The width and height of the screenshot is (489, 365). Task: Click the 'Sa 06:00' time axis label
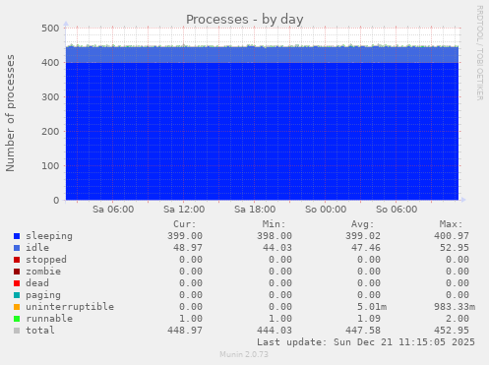pos(113,210)
